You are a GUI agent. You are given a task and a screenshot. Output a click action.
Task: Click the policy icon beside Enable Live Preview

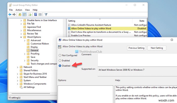[69, 35]
